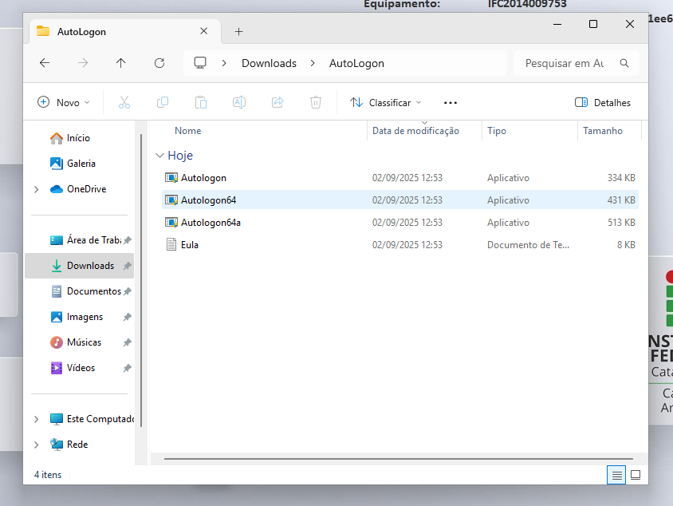This screenshot has height=506, width=673.
Task: Click the horizontal scrollbar in file list
Action: pyautogui.click(x=399, y=459)
